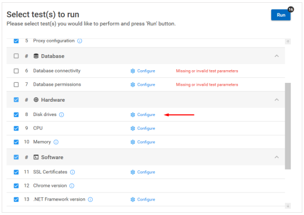Open the info icon next to Memory
The height and width of the screenshot is (215, 304).
56,142
